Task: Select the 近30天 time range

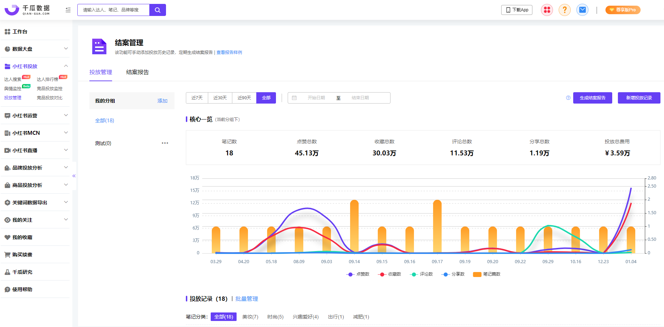Action: pyautogui.click(x=220, y=98)
